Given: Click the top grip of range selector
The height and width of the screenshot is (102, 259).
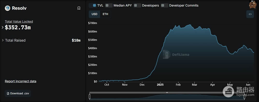Looking at the screenshot, I should pos(167,93).
